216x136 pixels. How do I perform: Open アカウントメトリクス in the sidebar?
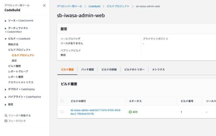click(21, 82)
